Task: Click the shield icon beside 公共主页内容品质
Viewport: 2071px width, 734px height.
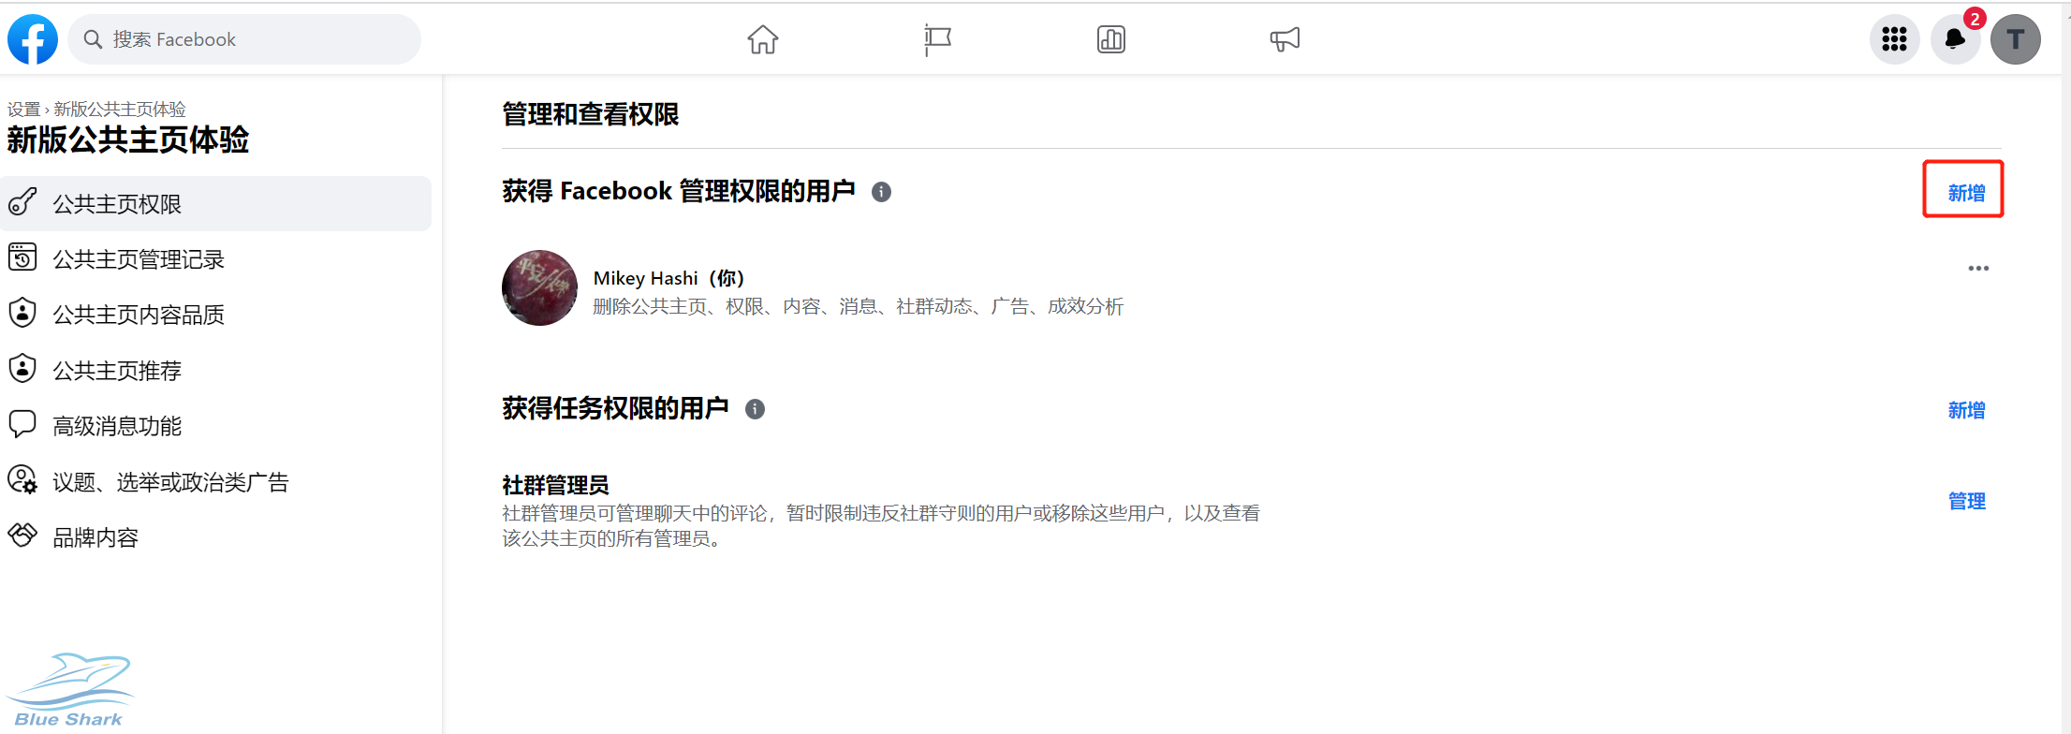Action: tap(22, 313)
